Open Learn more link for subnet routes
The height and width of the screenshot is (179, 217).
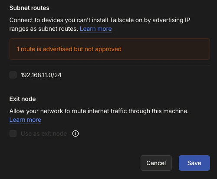coord(96,29)
